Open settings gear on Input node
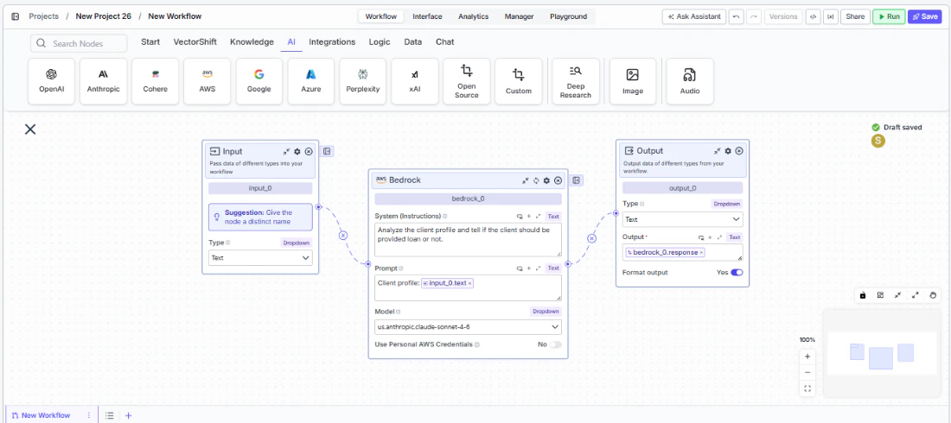The height and width of the screenshot is (423, 951). [x=297, y=151]
